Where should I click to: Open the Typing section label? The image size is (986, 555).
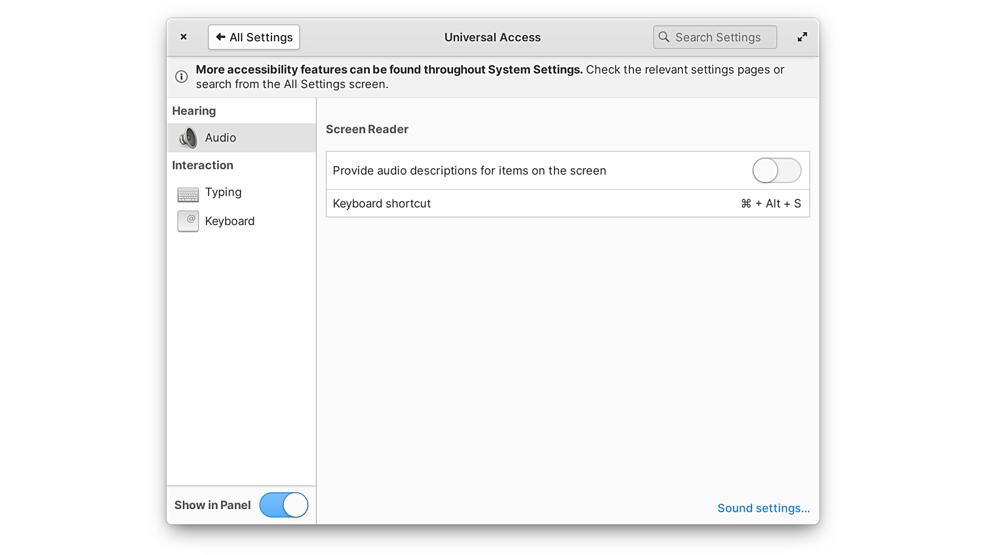pos(223,192)
